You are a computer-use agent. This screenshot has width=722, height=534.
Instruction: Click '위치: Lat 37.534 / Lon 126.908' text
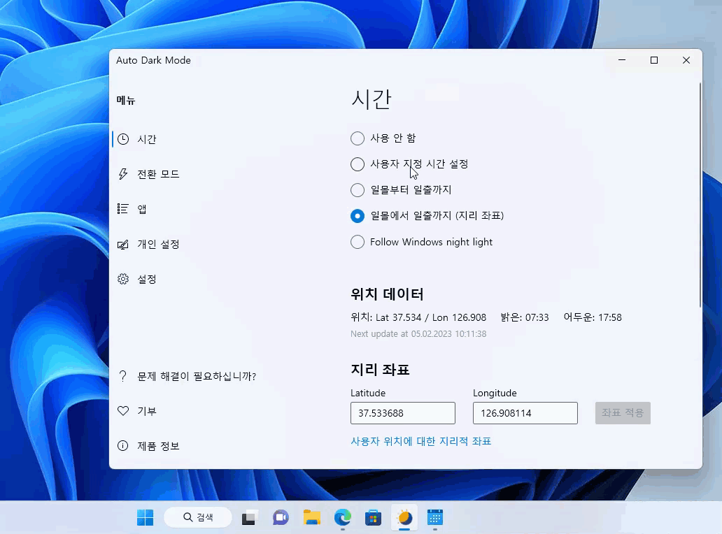point(418,317)
